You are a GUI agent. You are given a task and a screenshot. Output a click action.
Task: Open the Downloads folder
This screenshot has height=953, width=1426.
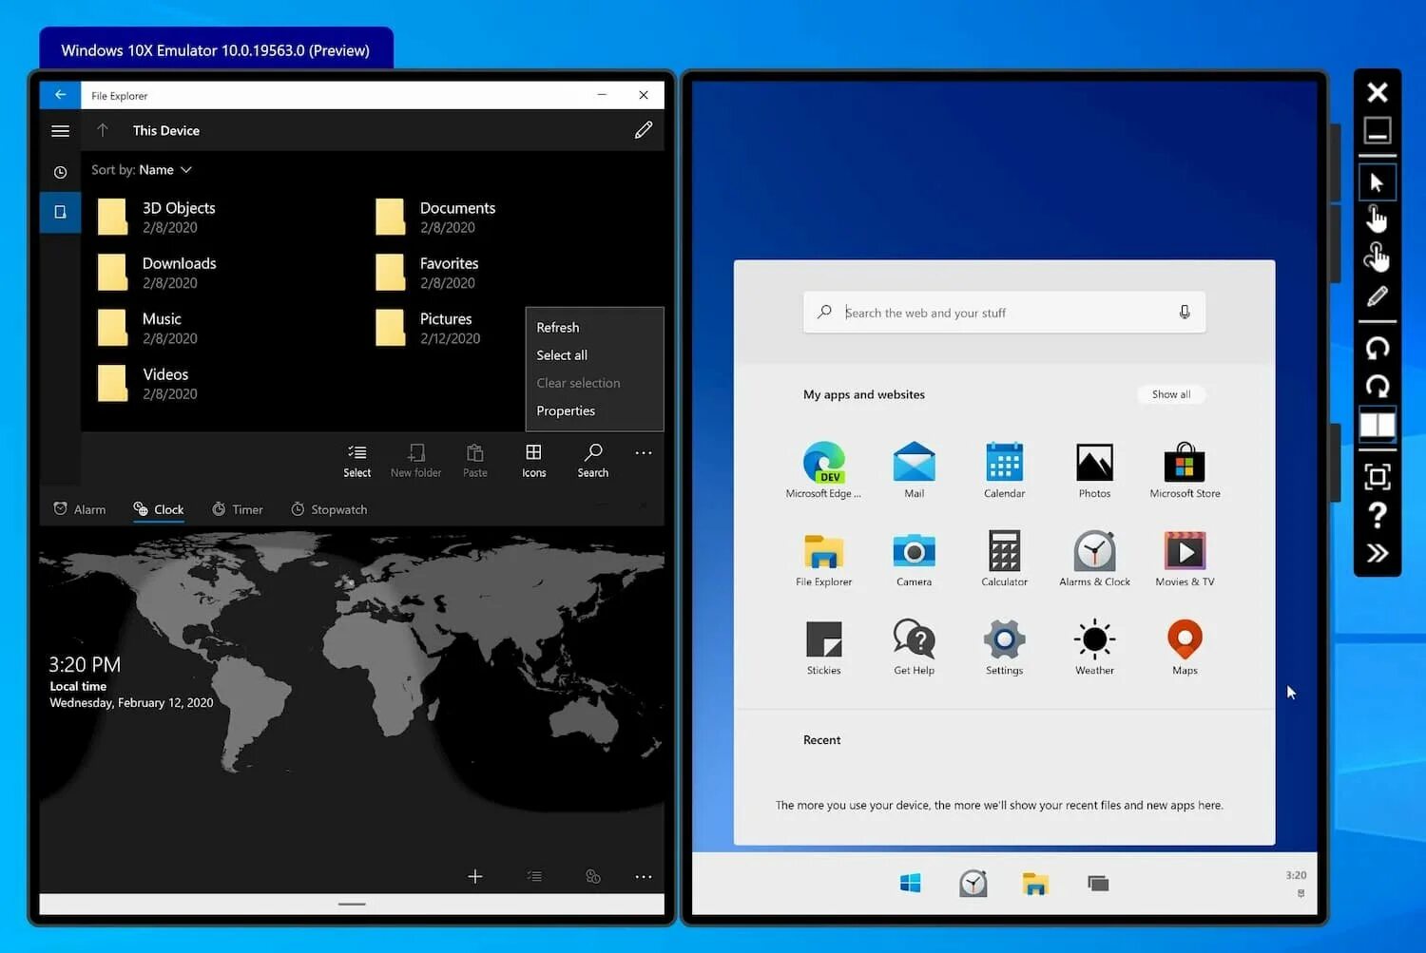tap(158, 273)
